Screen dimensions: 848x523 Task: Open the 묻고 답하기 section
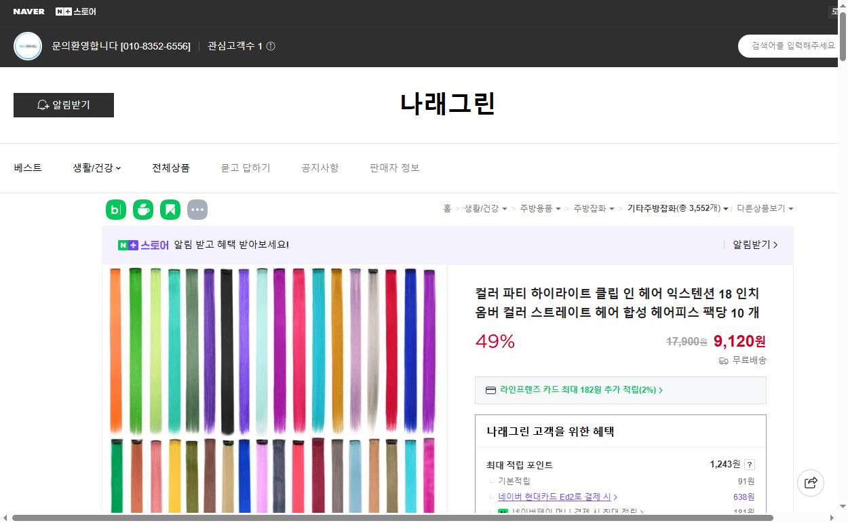[x=246, y=168]
